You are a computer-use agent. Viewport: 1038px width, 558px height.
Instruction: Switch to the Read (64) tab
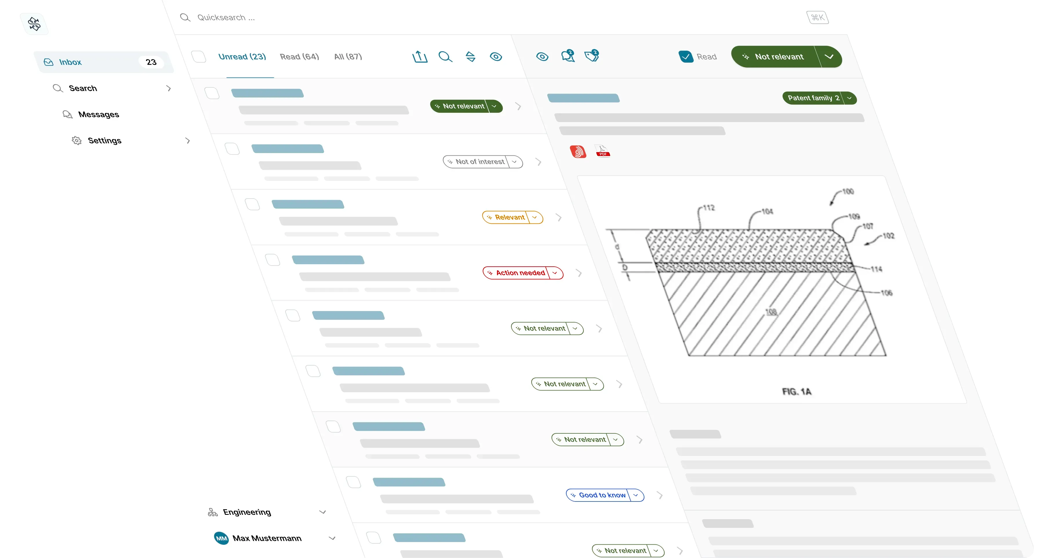pos(299,57)
